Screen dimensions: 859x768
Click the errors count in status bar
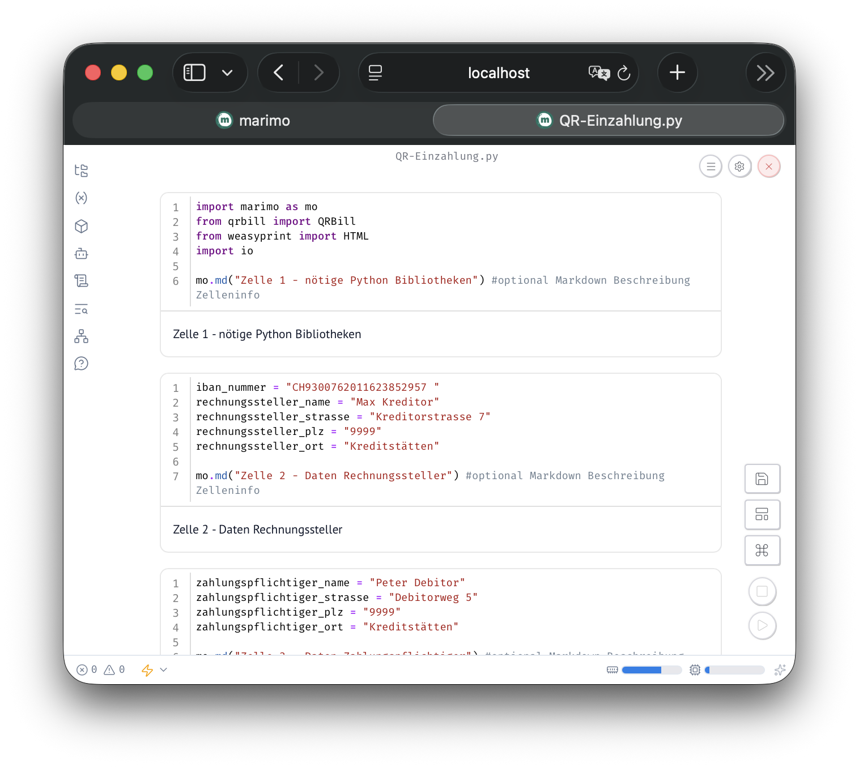coord(87,670)
